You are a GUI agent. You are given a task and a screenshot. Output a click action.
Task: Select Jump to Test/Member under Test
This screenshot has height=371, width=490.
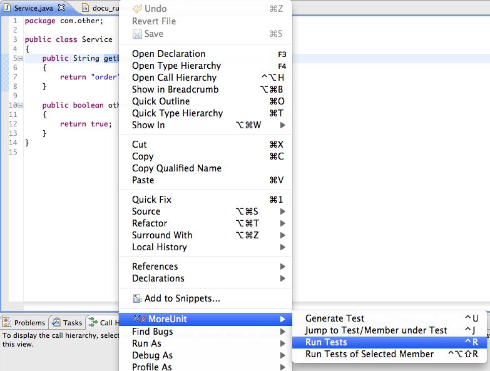[389, 330]
